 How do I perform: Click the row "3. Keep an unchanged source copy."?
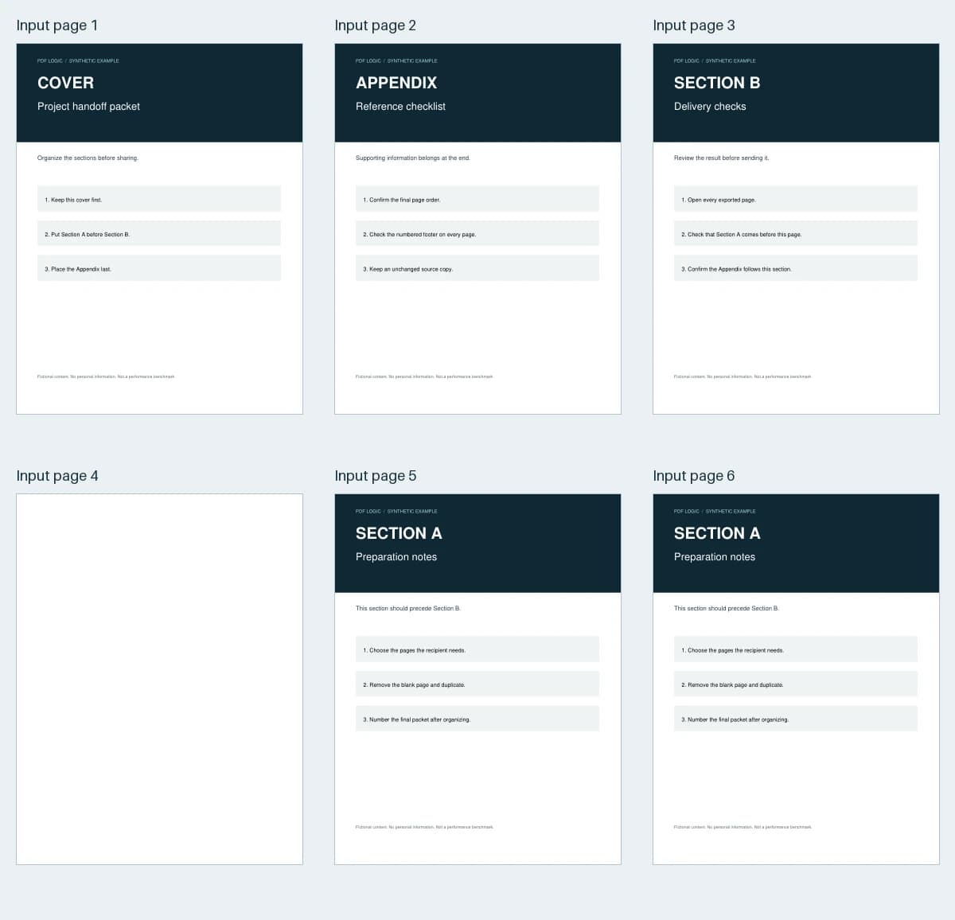477,268
